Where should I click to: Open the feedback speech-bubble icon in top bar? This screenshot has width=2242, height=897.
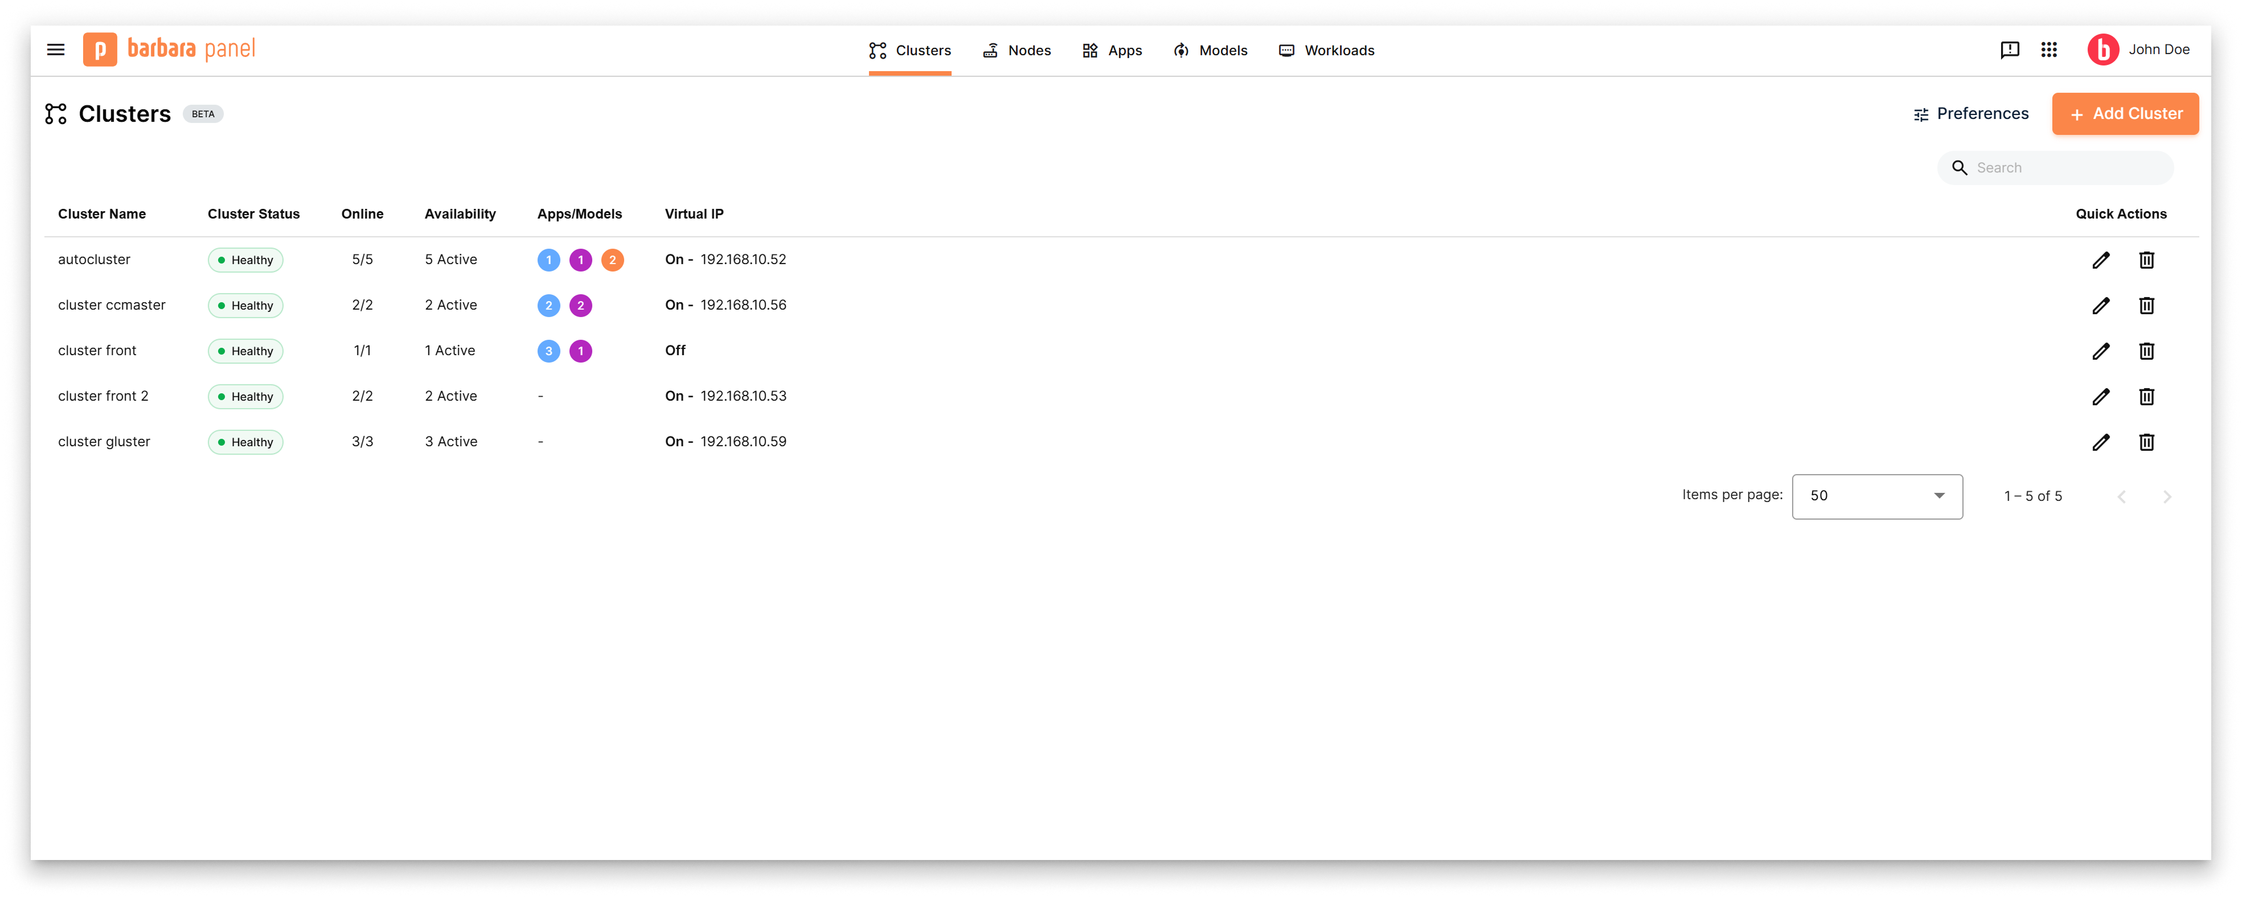[2010, 50]
